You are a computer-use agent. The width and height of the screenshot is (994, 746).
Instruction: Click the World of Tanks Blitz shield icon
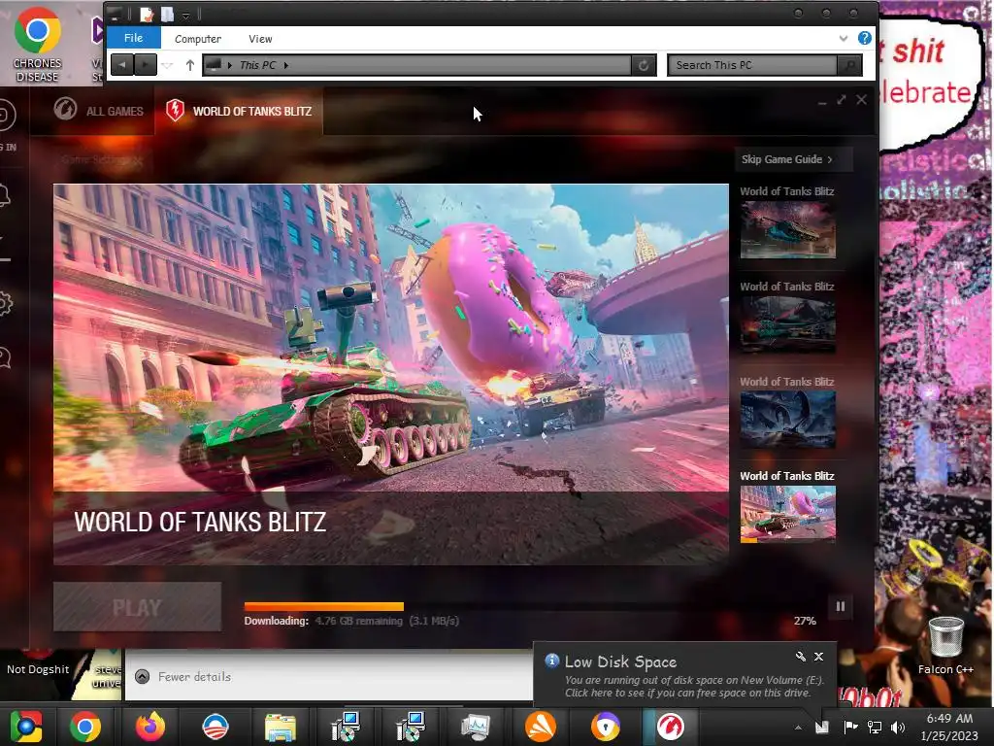[x=175, y=111]
